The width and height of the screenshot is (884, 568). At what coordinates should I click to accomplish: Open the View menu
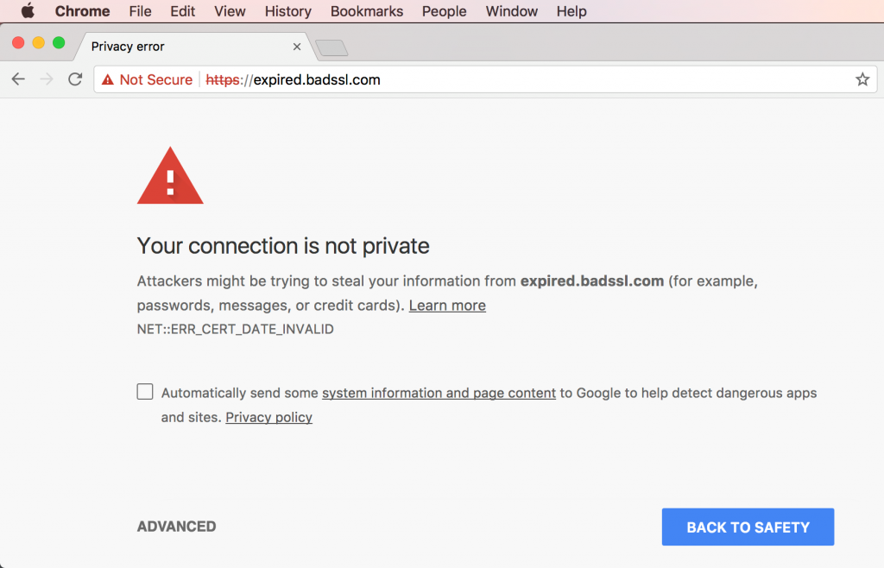pos(230,11)
